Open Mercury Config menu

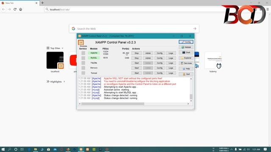[x=159, y=68]
